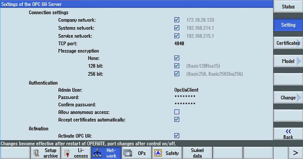Expand the Certificates softkey submenu
The width and height of the screenshot is (303, 159).
click(288, 43)
